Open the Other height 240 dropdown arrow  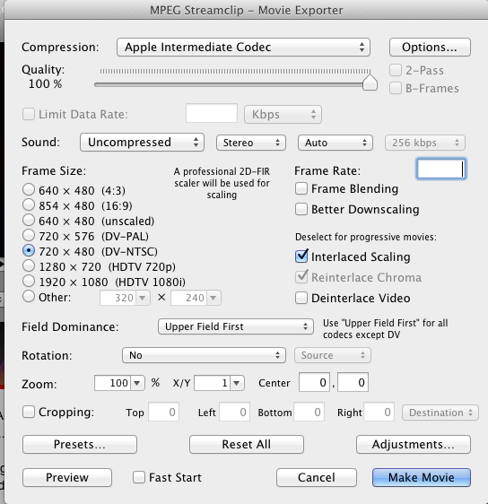(213, 298)
